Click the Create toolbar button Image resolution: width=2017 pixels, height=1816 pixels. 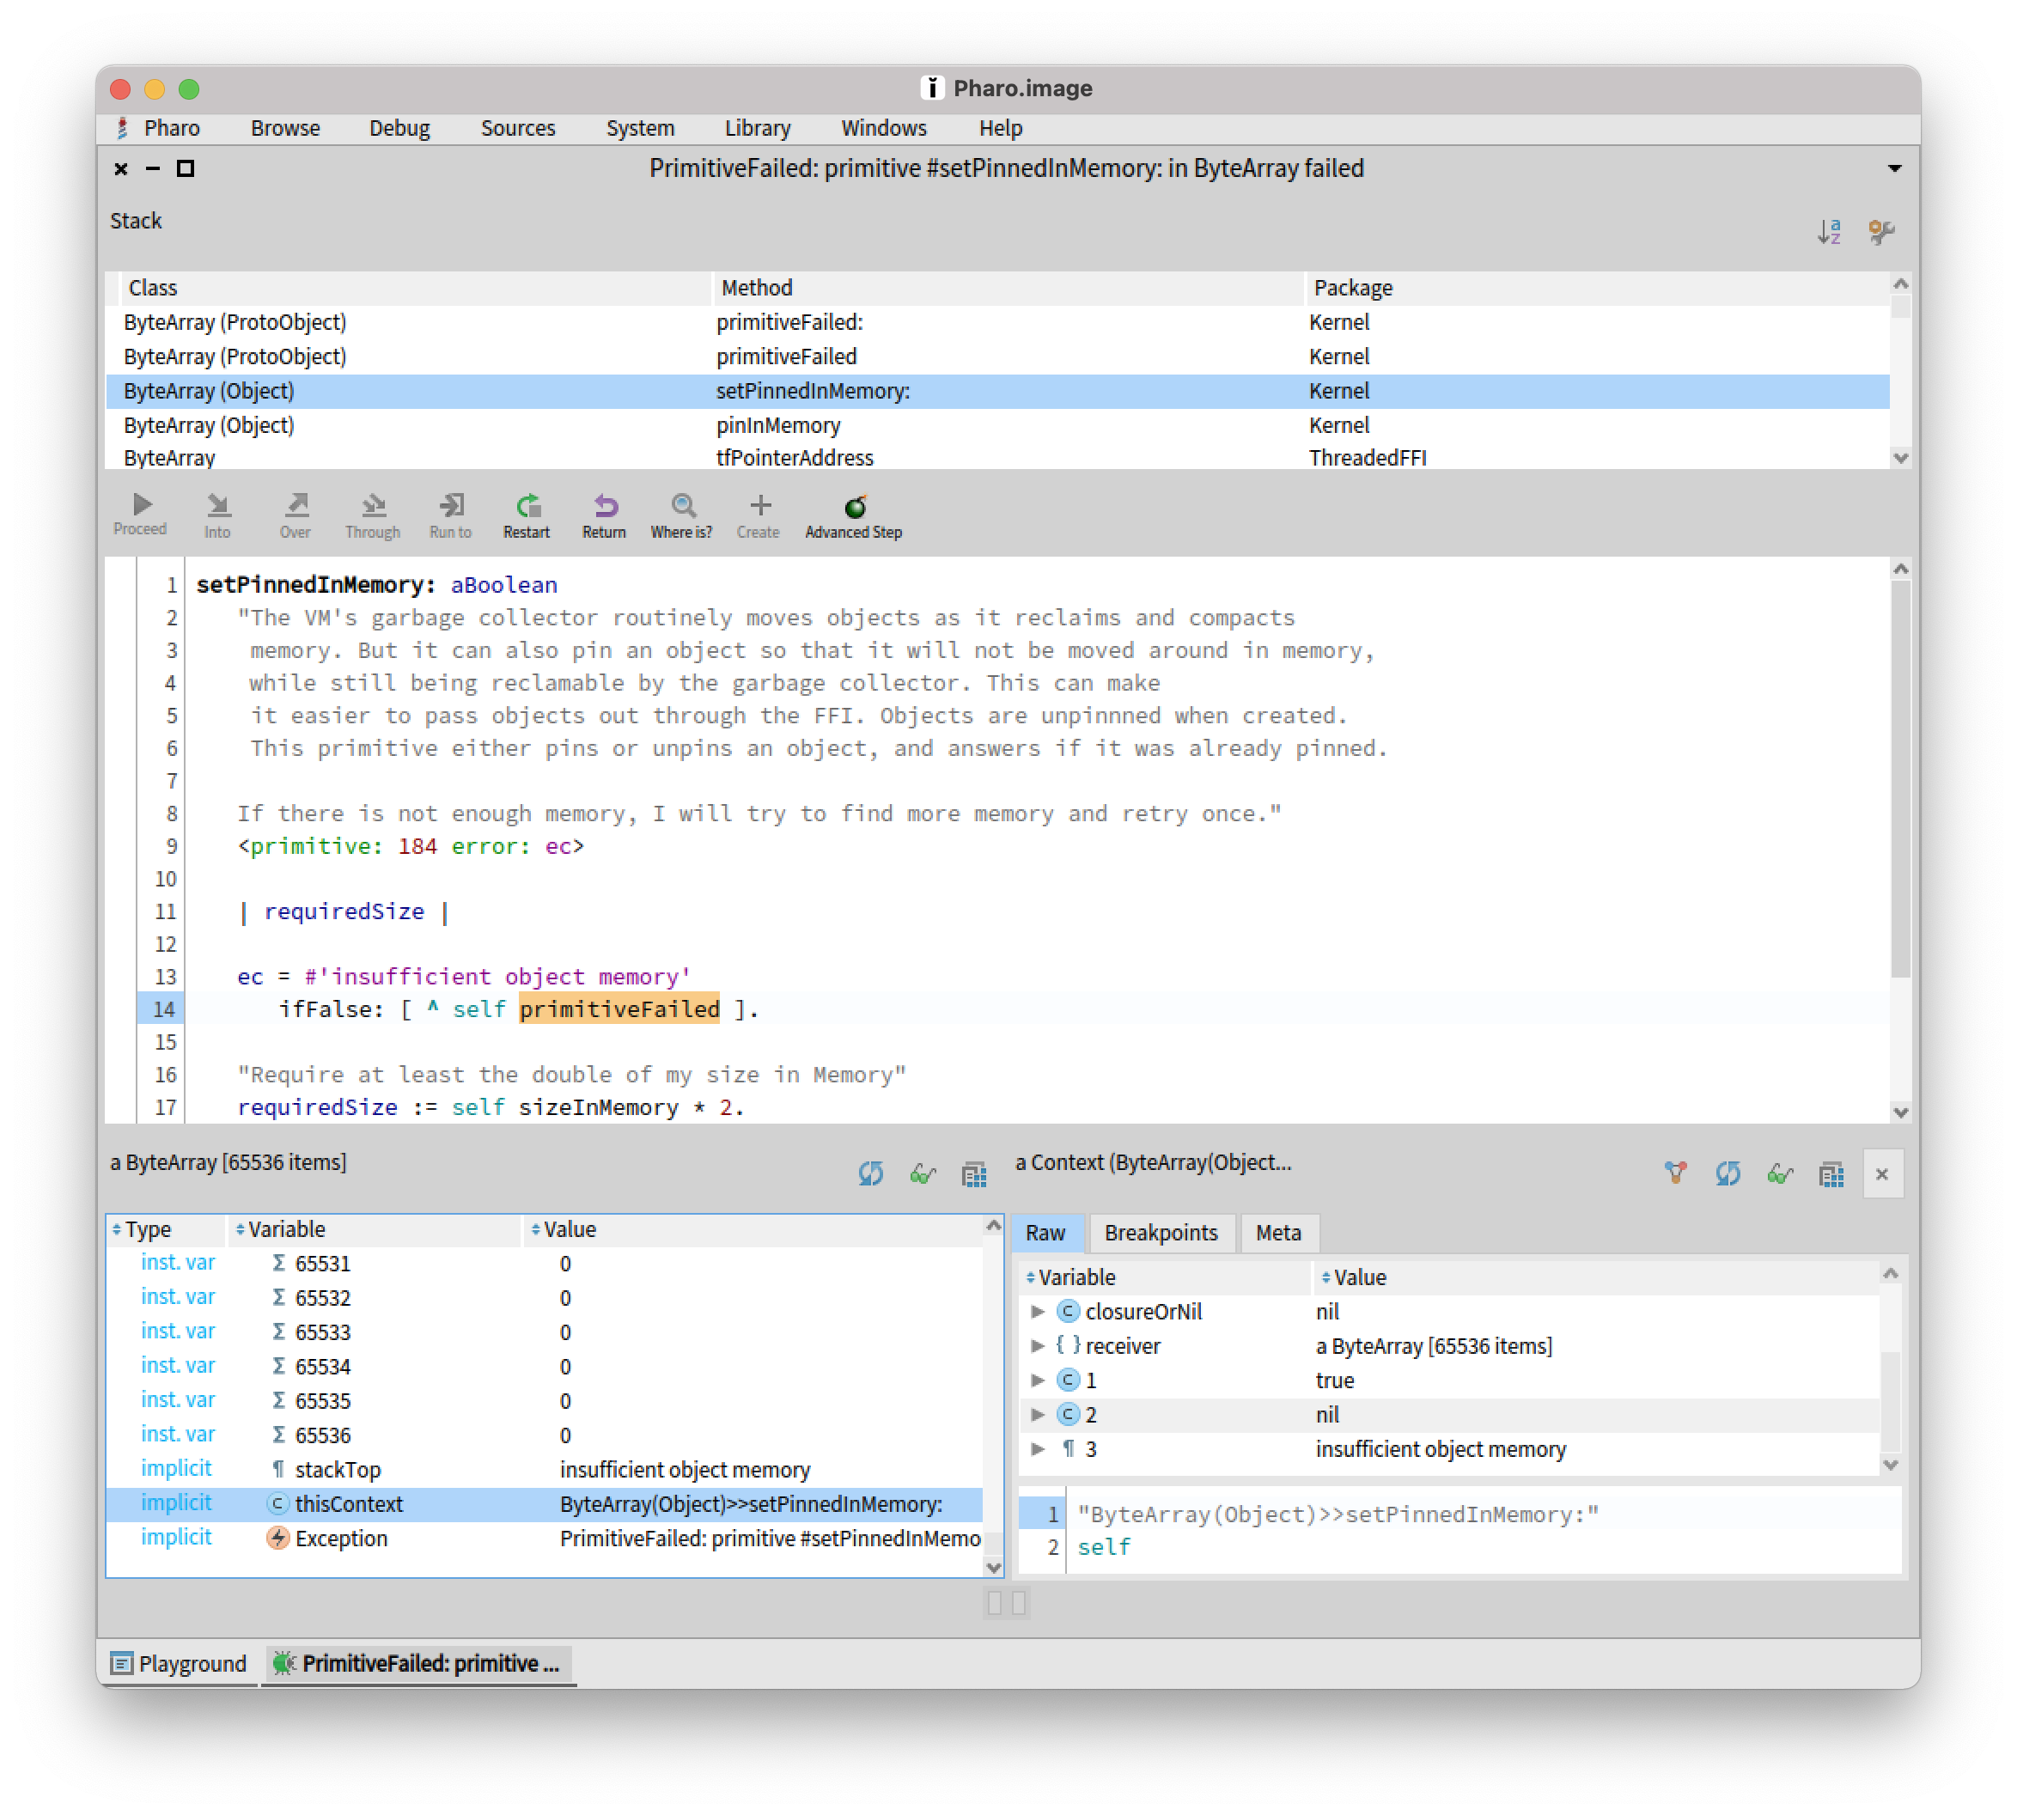[759, 504]
